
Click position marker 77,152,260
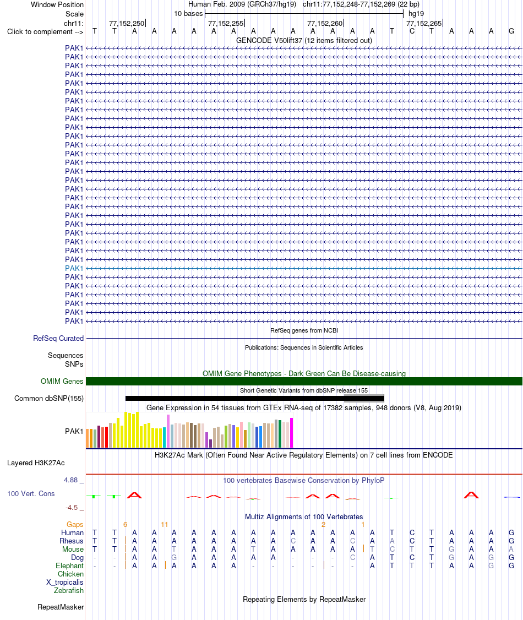(x=325, y=23)
